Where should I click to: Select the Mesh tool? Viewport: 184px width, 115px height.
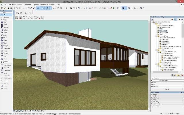pyautogui.click(x=6, y=59)
